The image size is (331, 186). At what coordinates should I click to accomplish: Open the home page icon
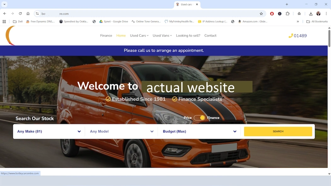click(28, 14)
